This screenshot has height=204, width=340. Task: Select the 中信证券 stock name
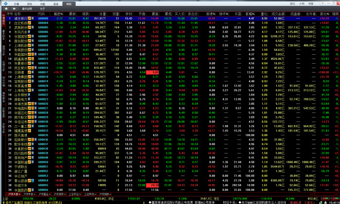pyautogui.click(x=21, y=122)
